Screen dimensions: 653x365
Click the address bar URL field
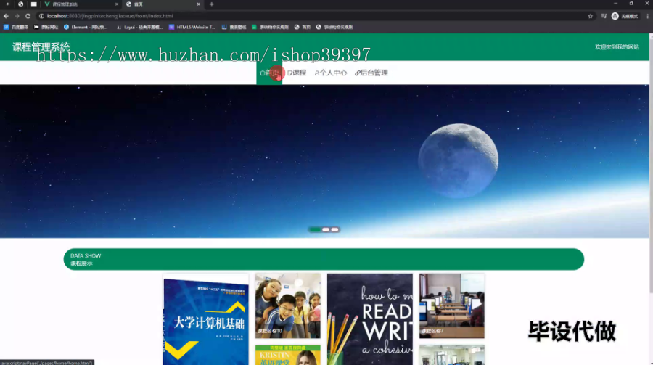point(312,16)
